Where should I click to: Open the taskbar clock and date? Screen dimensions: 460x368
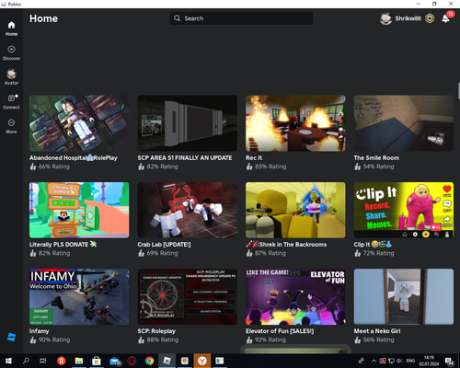click(429, 361)
